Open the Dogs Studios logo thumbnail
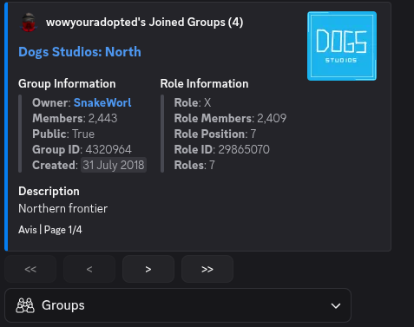This screenshot has height=327, width=414. pos(342,46)
